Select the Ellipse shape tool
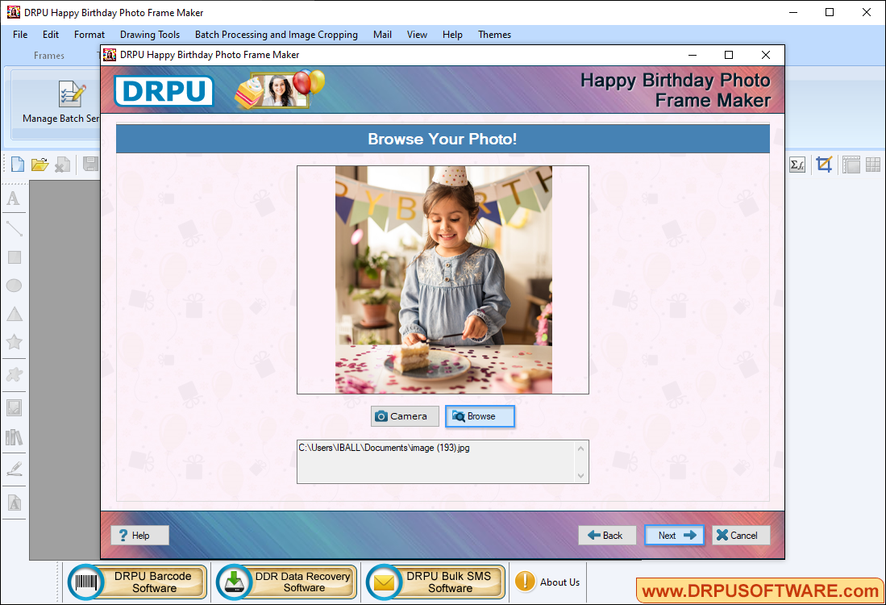Screen dimensions: 886x605 14,285
